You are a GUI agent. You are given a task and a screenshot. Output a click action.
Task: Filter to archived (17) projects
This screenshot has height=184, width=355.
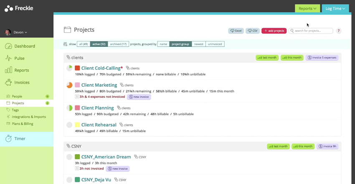(118, 44)
